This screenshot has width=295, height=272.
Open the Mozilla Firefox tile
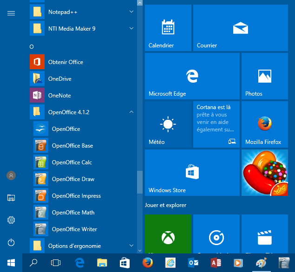point(265,124)
